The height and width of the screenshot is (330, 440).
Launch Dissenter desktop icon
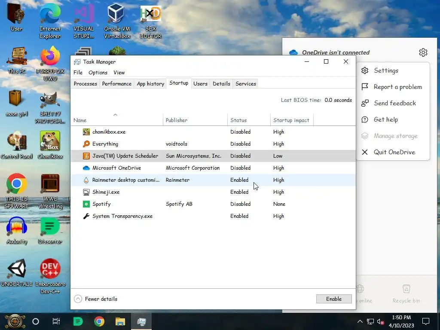click(x=50, y=231)
